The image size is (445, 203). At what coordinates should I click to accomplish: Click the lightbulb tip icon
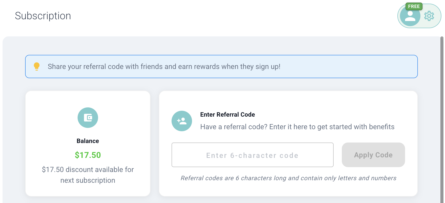click(37, 66)
